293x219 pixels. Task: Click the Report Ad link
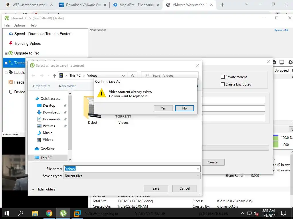click(x=281, y=30)
